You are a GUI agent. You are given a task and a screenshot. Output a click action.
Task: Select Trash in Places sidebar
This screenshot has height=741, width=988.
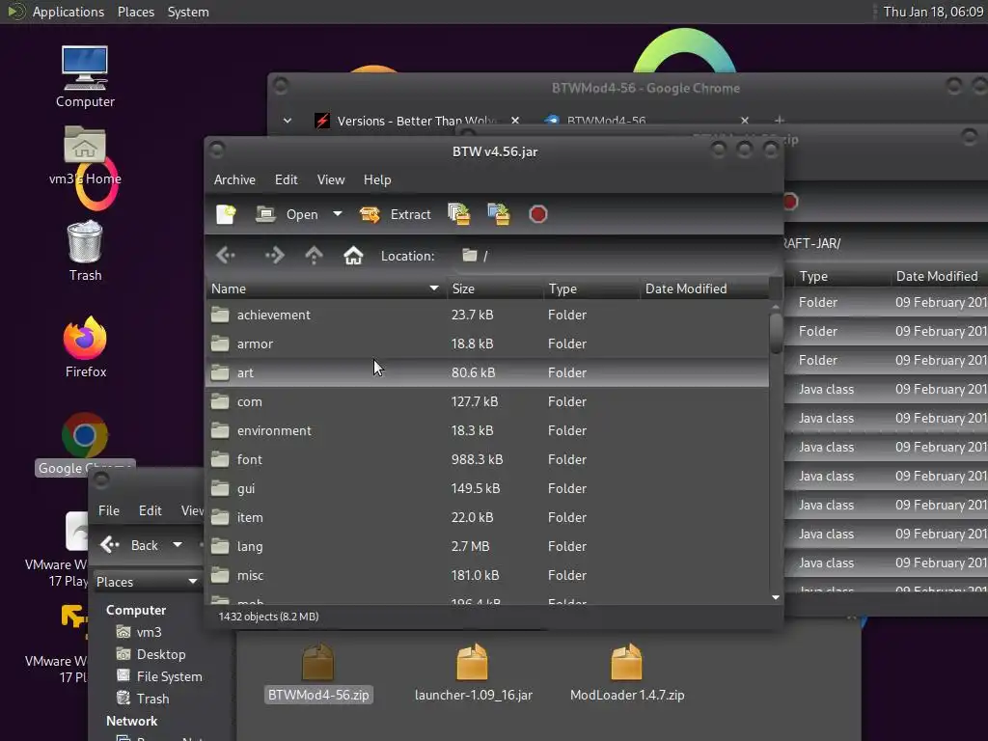(x=143, y=699)
